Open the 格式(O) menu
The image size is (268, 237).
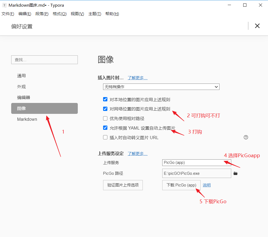[x=59, y=14]
